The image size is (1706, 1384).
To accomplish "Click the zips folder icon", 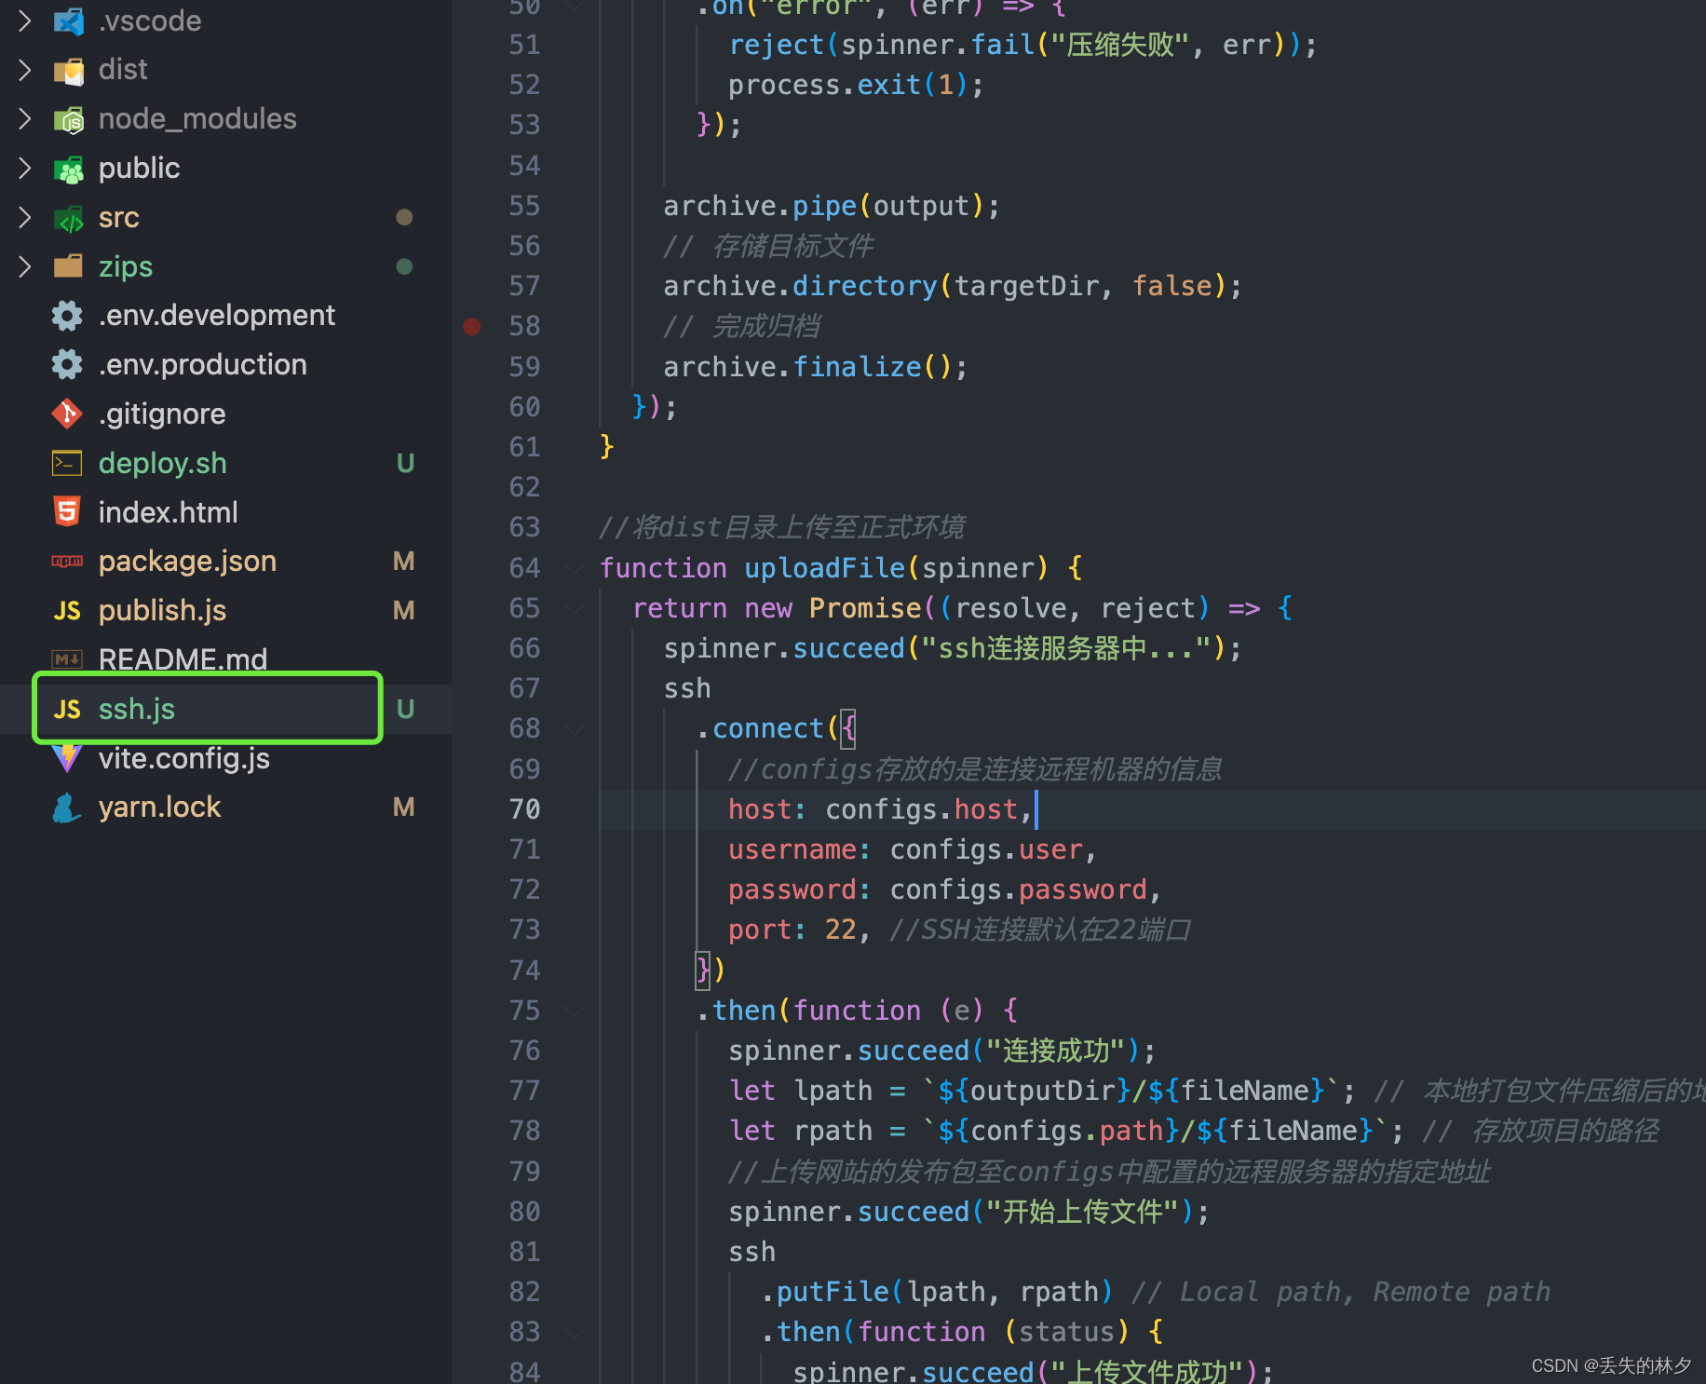I will 68,266.
